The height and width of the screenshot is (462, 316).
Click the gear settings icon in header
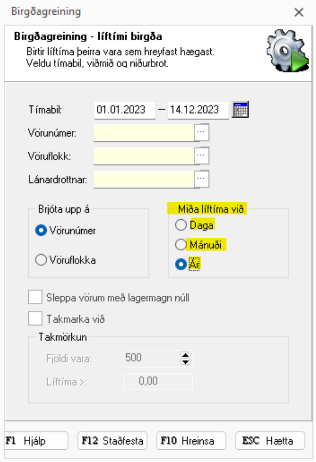pos(287,53)
